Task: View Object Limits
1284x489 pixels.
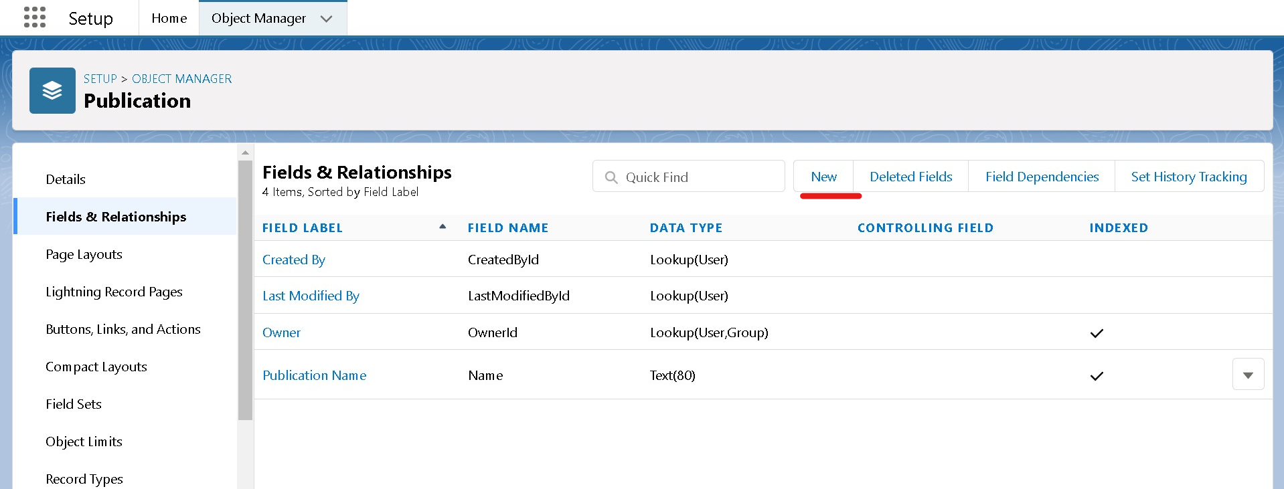Action: tap(84, 442)
